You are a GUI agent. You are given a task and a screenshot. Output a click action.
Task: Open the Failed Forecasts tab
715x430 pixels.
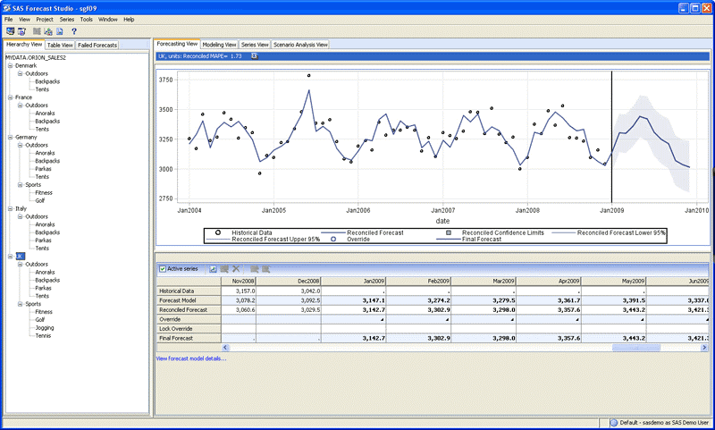click(97, 45)
